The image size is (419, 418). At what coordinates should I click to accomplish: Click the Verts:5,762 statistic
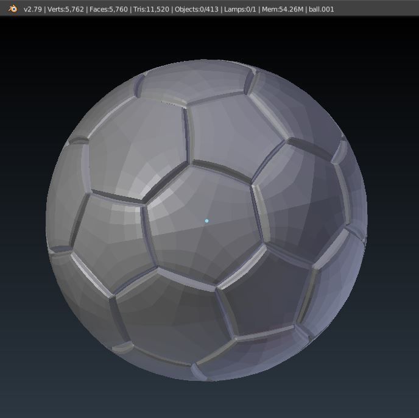coord(66,9)
